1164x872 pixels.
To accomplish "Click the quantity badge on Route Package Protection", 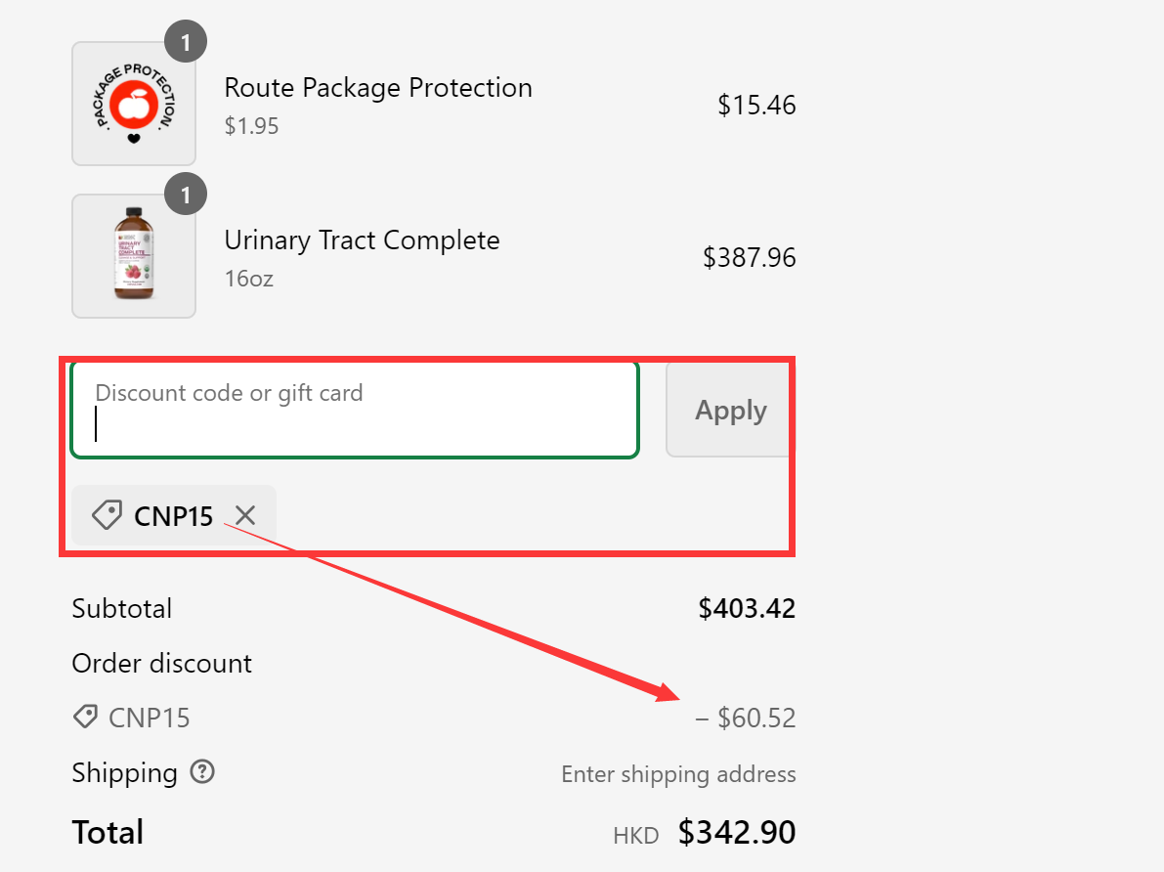I will pos(186,41).
